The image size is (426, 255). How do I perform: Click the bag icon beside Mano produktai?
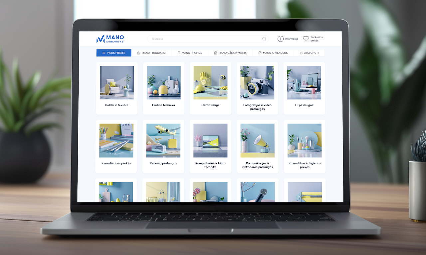point(138,53)
